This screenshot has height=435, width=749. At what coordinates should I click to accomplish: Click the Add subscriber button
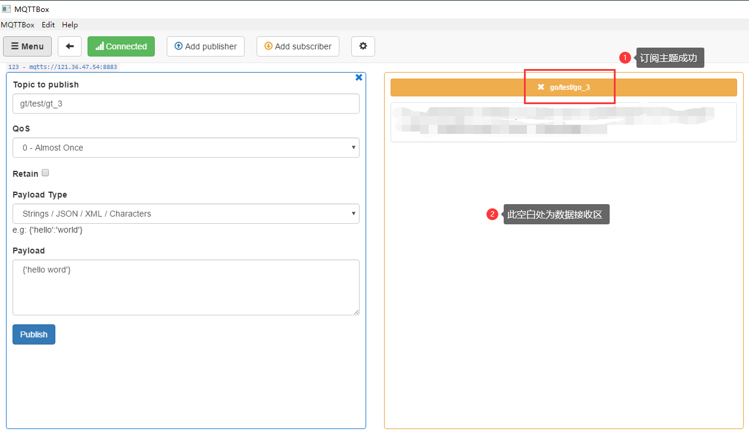(298, 46)
